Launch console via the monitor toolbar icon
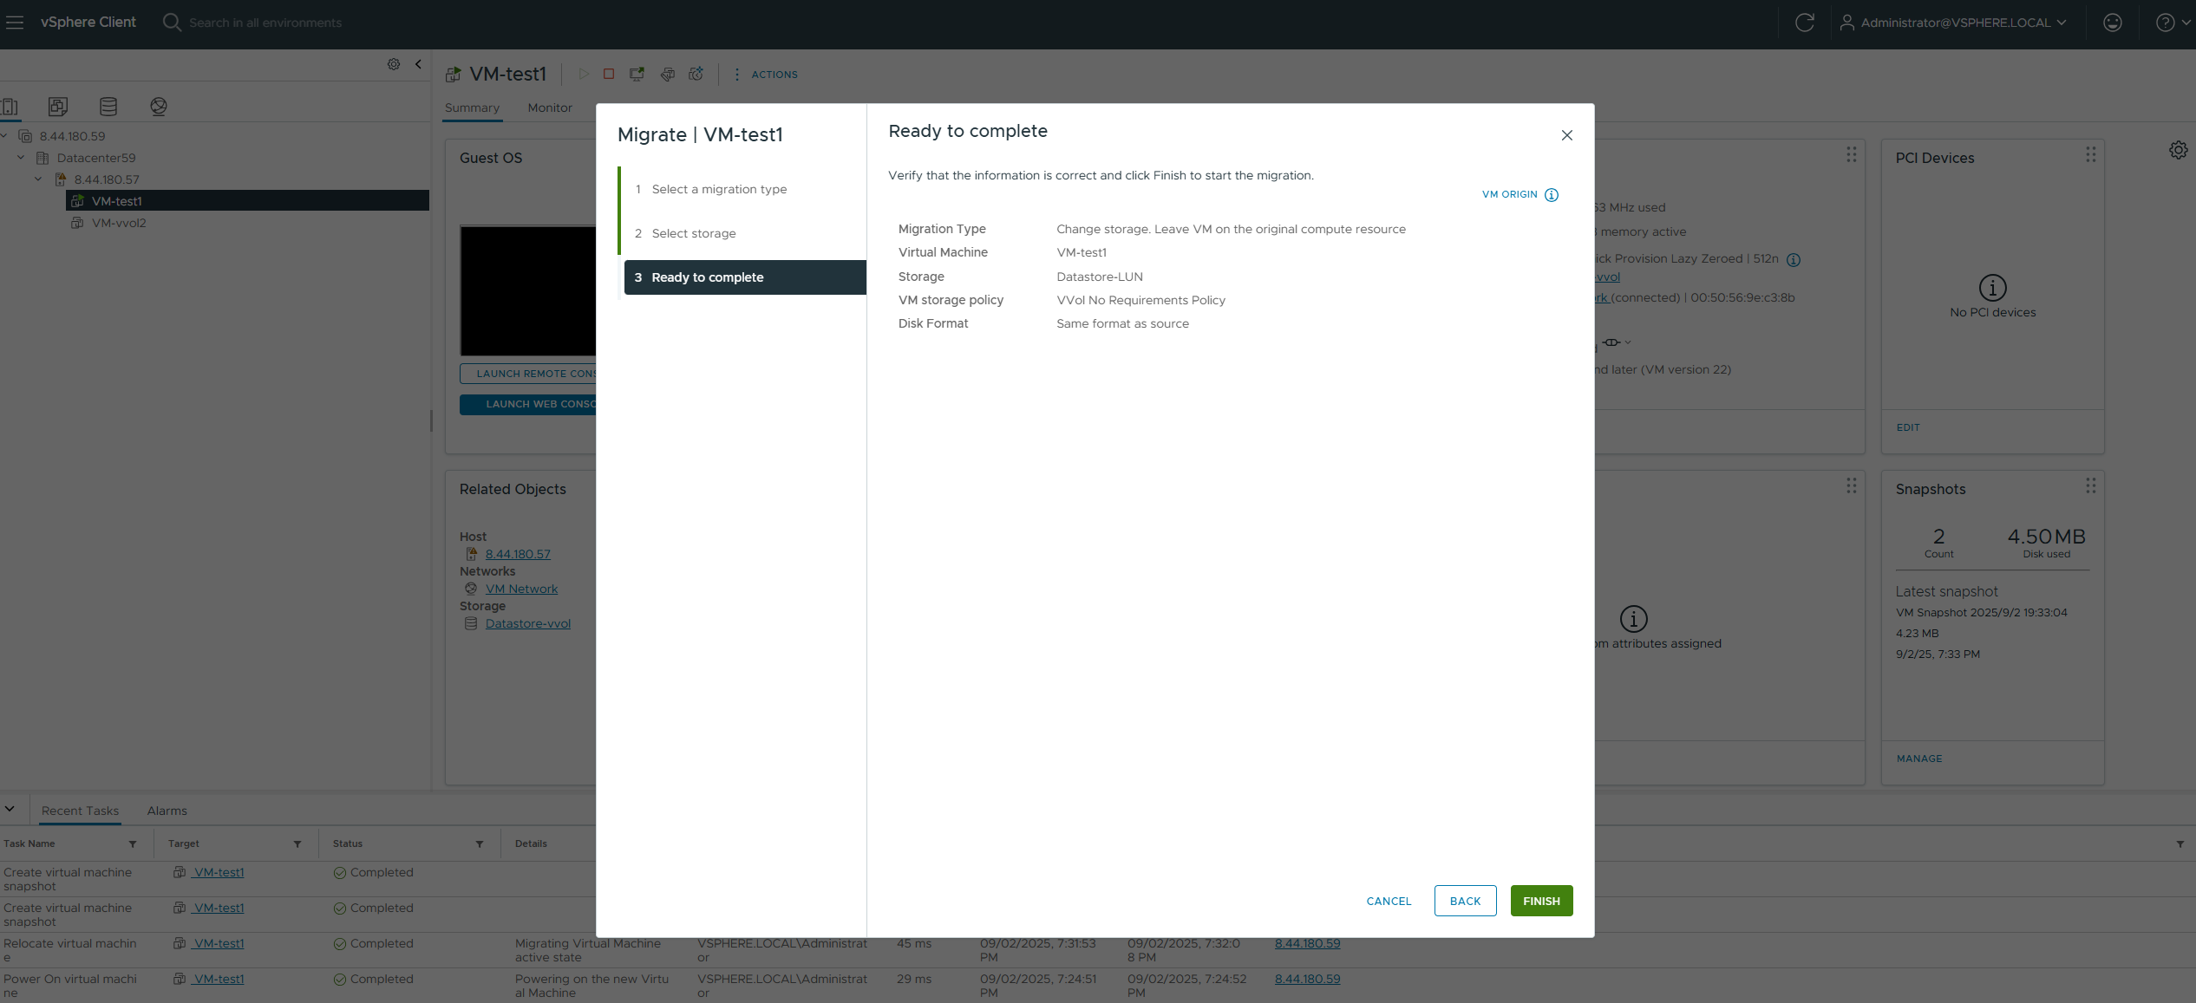 coord(637,75)
